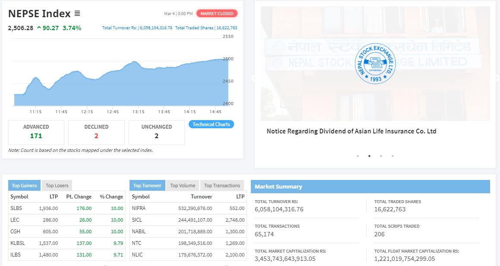Select the Top Turnover tab
Viewport: 500px width, 266px height.
[147, 186]
